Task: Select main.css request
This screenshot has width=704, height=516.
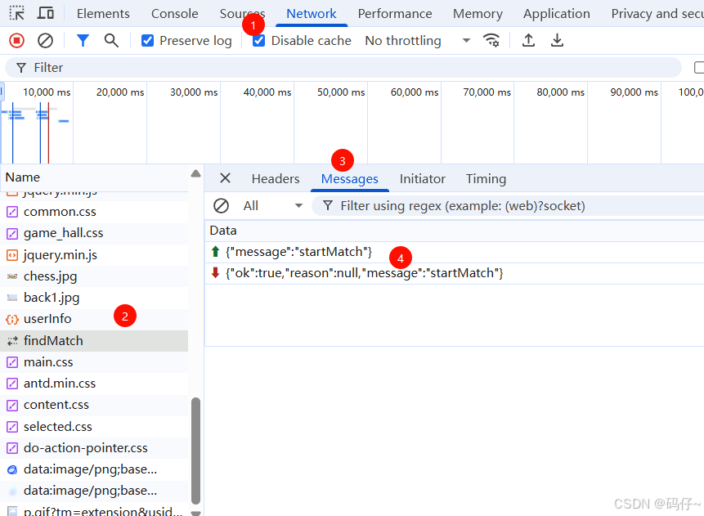Action: 94,362
